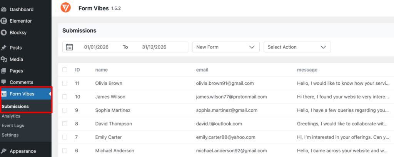Click the Appearance brush icon
This screenshot has width=394, height=157.
coord(3,151)
